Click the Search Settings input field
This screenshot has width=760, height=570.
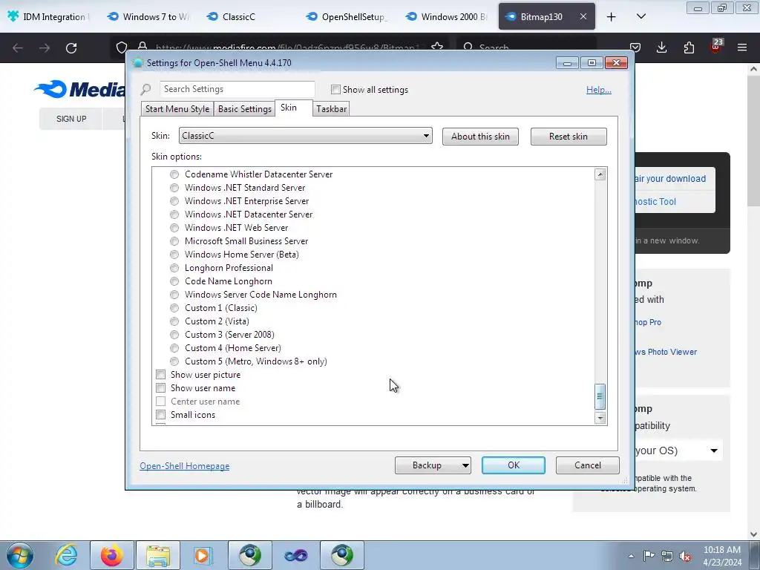click(x=237, y=89)
